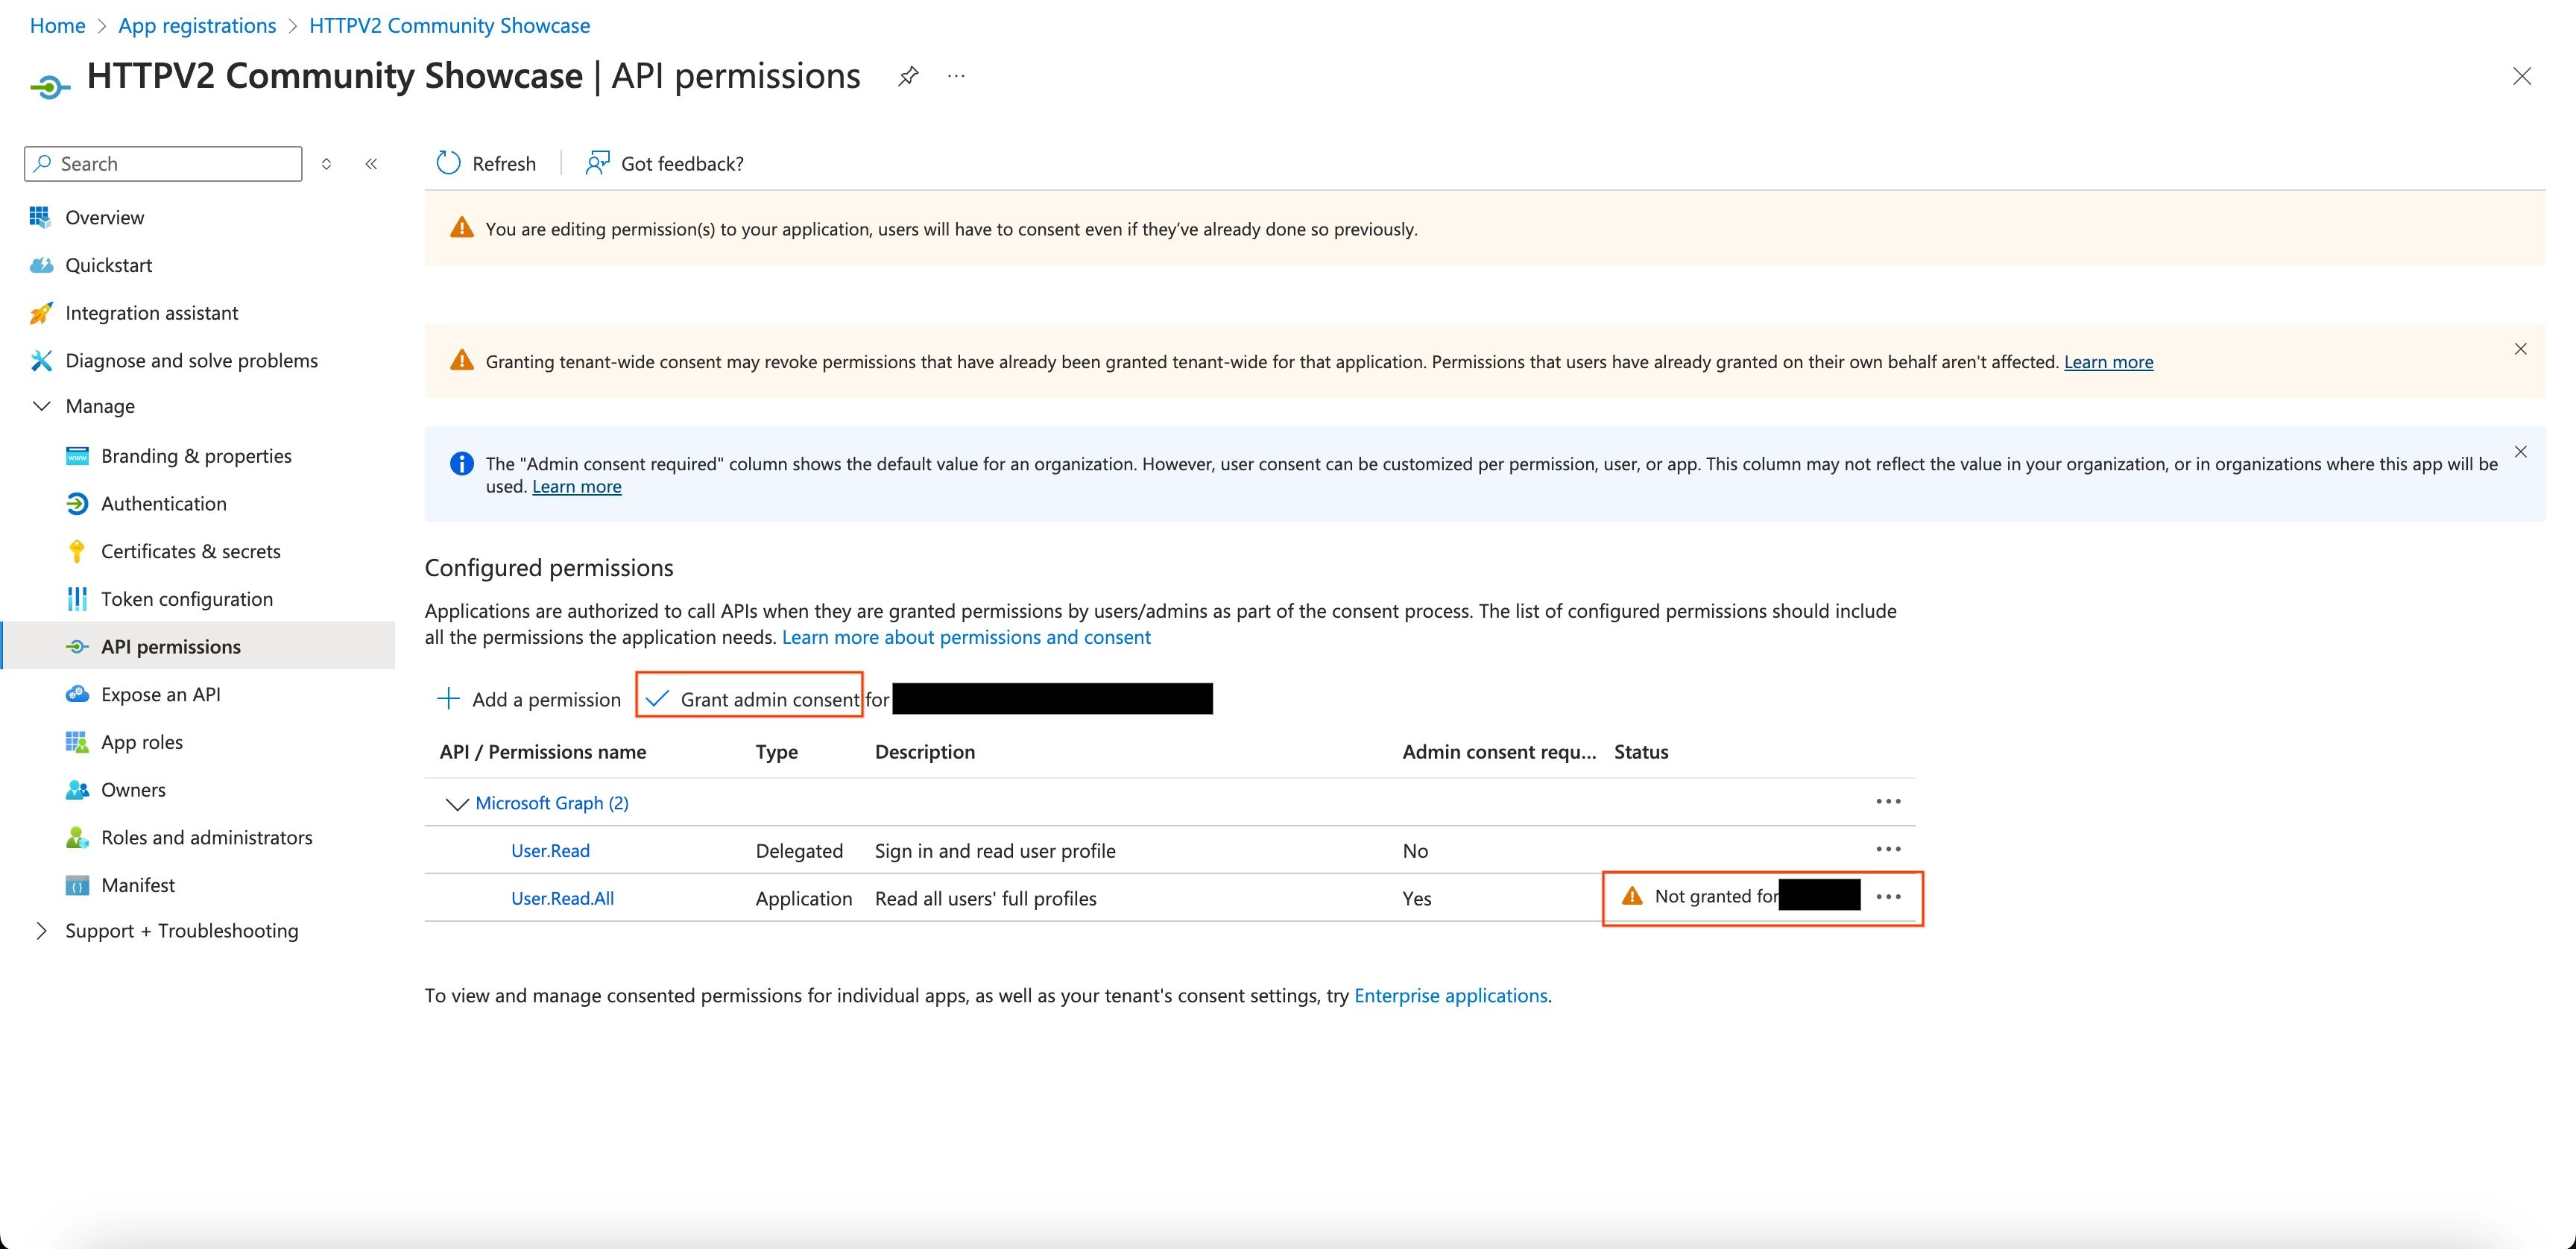Collapse the Microsoft Graph (2) group chevron

pyautogui.click(x=457, y=804)
